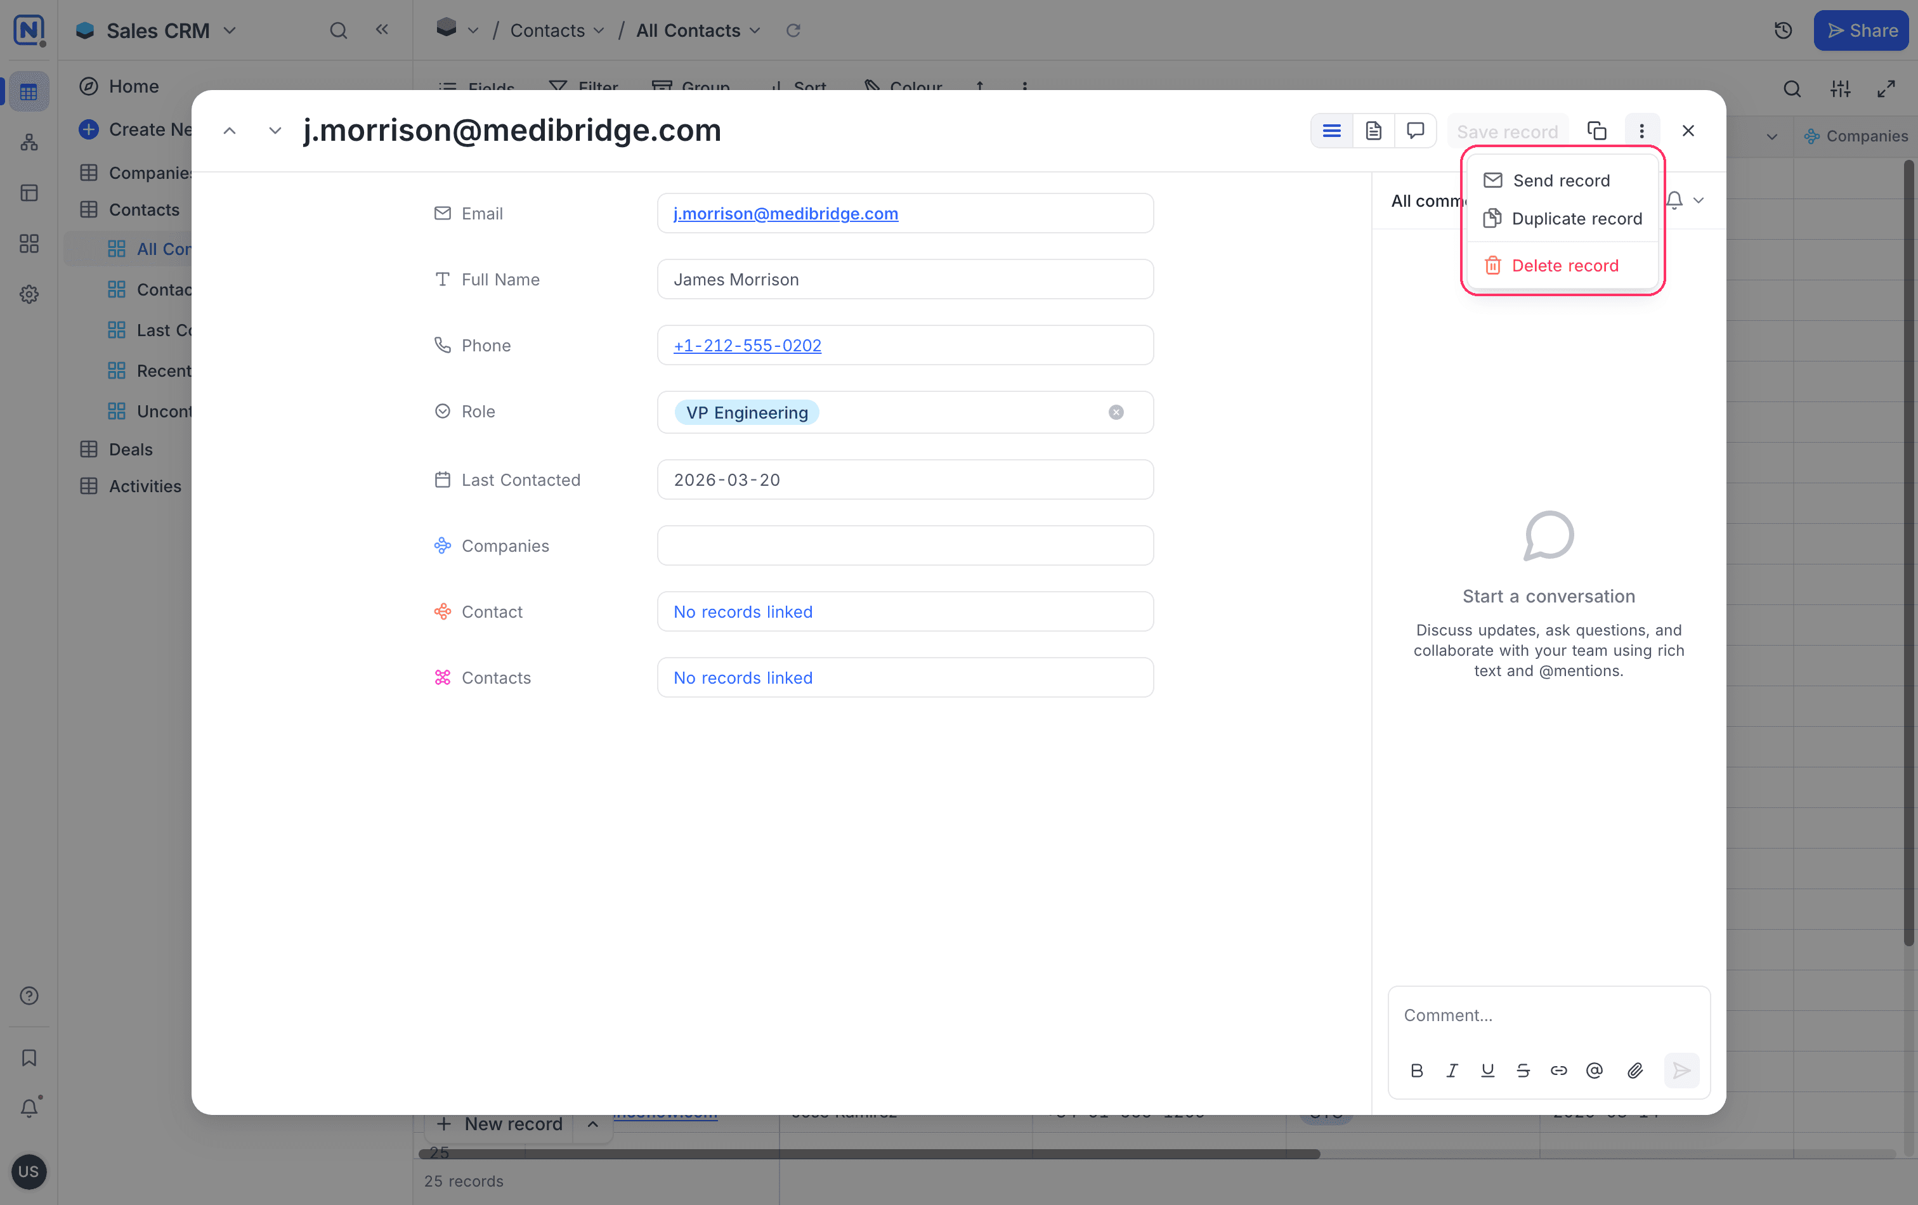Open All Contacts view dropdown
Image resolution: width=1918 pixels, height=1205 pixels.
point(698,31)
